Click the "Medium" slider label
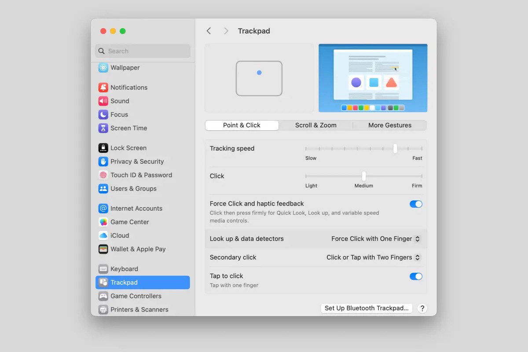 [x=364, y=186]
